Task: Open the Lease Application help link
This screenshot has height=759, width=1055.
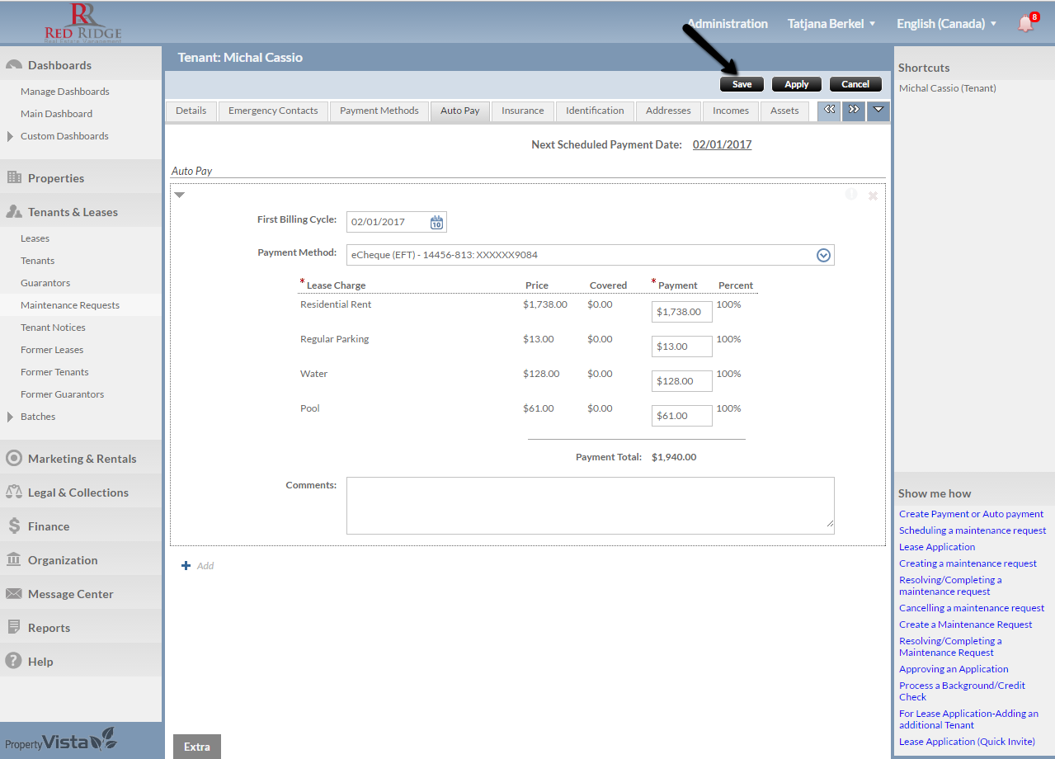Action: 936,547
